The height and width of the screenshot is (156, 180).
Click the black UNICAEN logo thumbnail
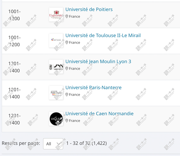pyautogui.click(x=56, y=119)
